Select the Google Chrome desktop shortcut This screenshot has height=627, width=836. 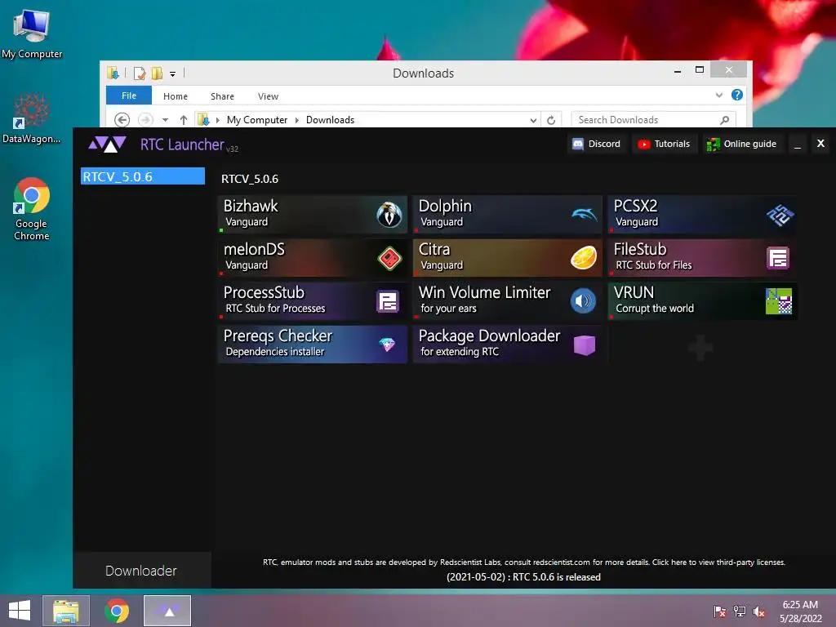32,209
